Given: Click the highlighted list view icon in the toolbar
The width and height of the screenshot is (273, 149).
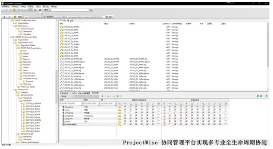Looking at the screenshot, I should pos(31,10).
